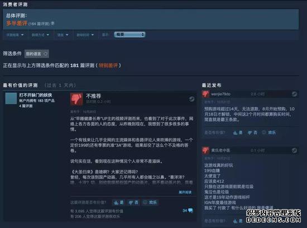Click the orange 特别差评 rating label
The height and width of the screenshot is (228, 307).
(108, 65)
